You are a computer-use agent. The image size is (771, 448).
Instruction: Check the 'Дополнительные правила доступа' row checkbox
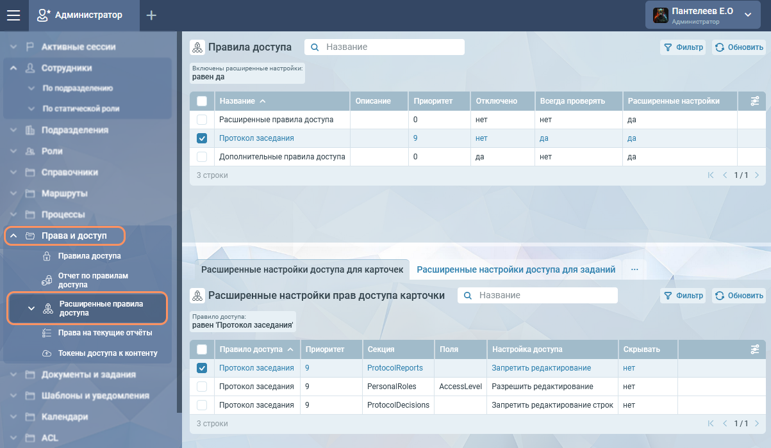pyautogui.click(x=202, y=157)
